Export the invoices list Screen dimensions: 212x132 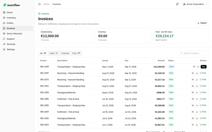pos(202,23)
